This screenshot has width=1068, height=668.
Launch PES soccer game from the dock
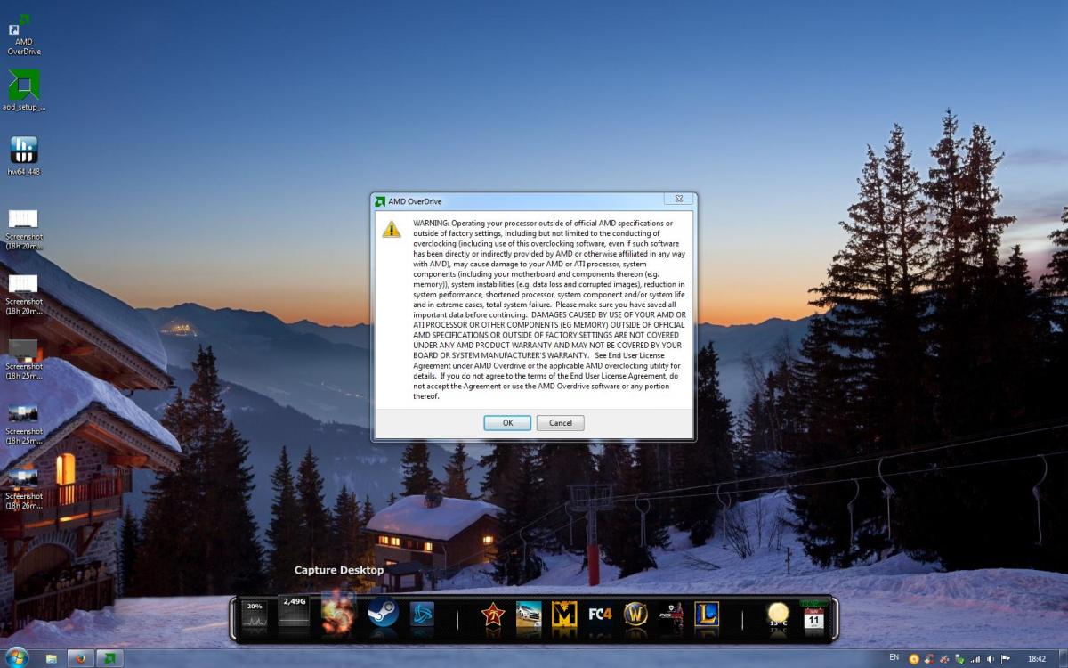pyautogui.click(x=671, y=615)
